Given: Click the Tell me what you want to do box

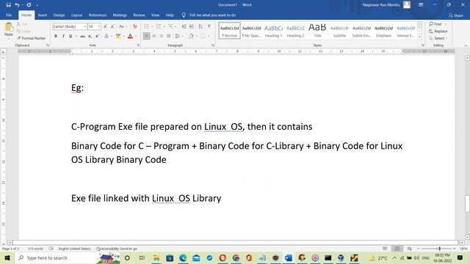Looking at the screenshot, I should click(x=209, y=15).
